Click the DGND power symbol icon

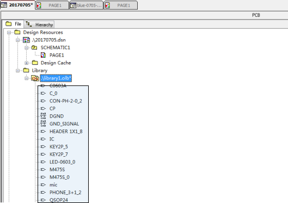pos(43,116)
